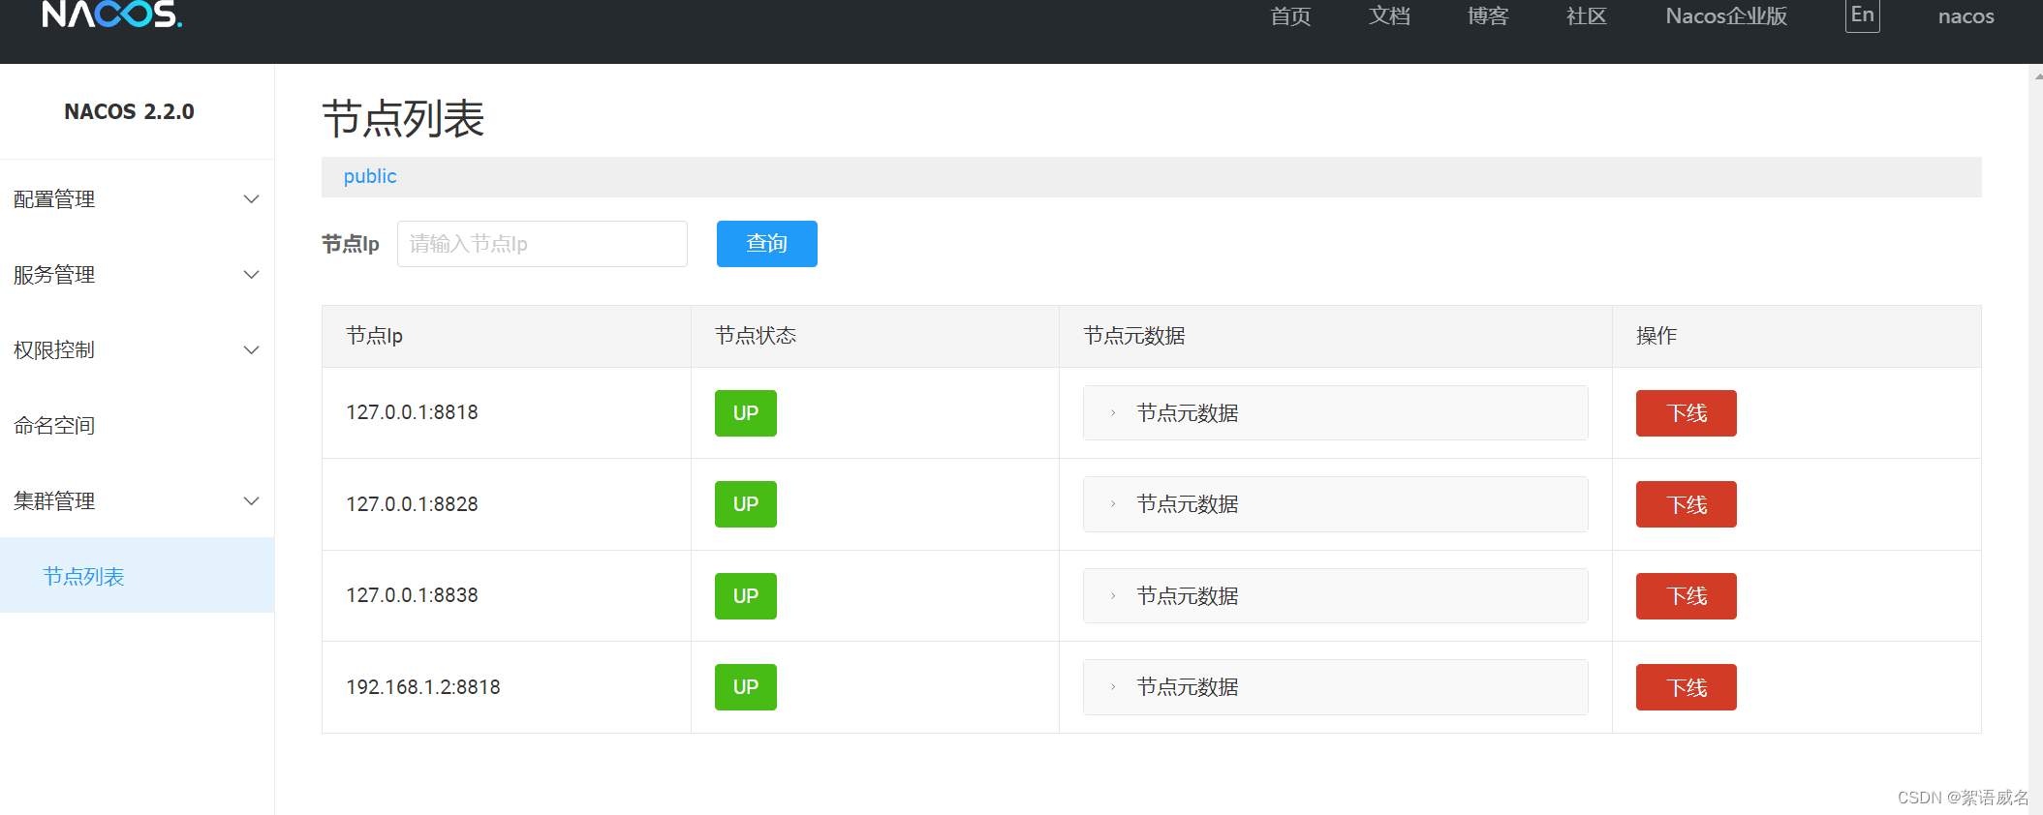2043x815 pixels.
Task: Expand 节点元数据 for 127.0.0.1:8818
Action: coord(1335,413)
